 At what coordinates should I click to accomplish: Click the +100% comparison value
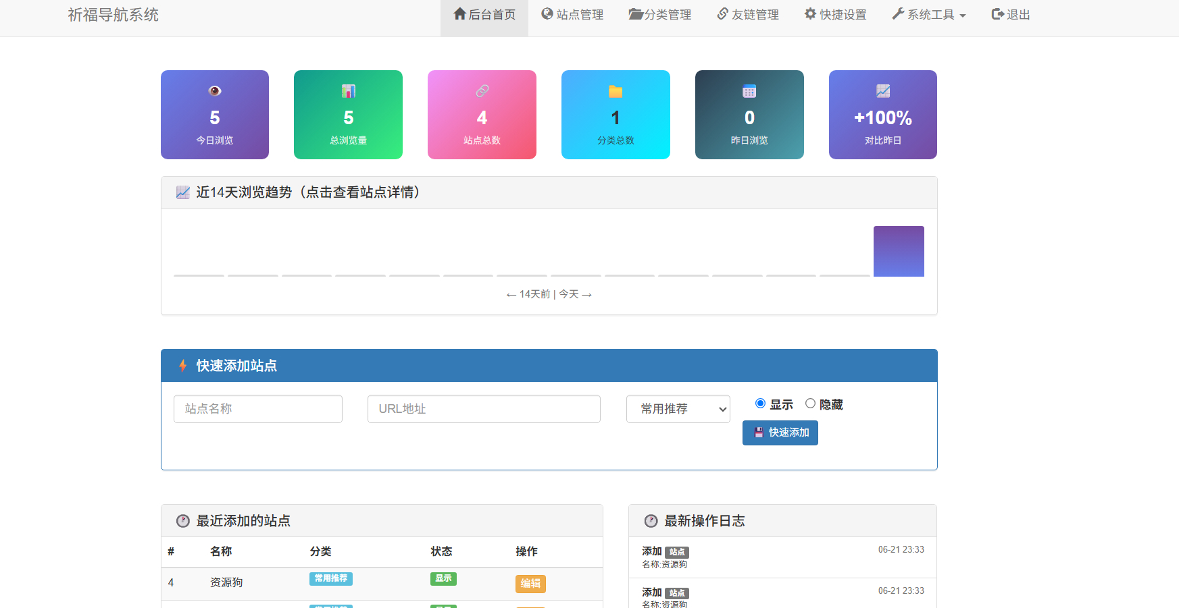tap(883, 118)
